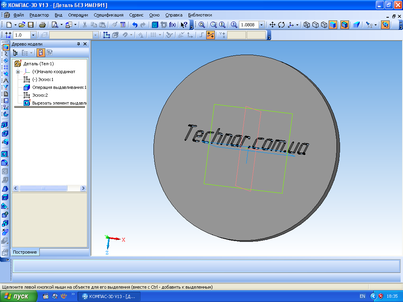Save the part with floppy disk icon
Viewport: 403px width, 302px height.
point(31,25)
